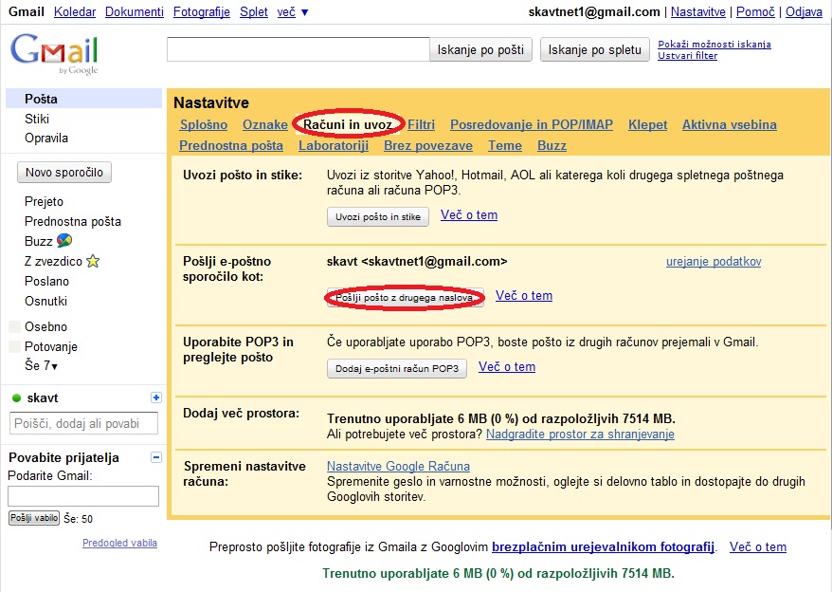Open the Splet link
Screen dimensions: 832x592
click(254, 11)
